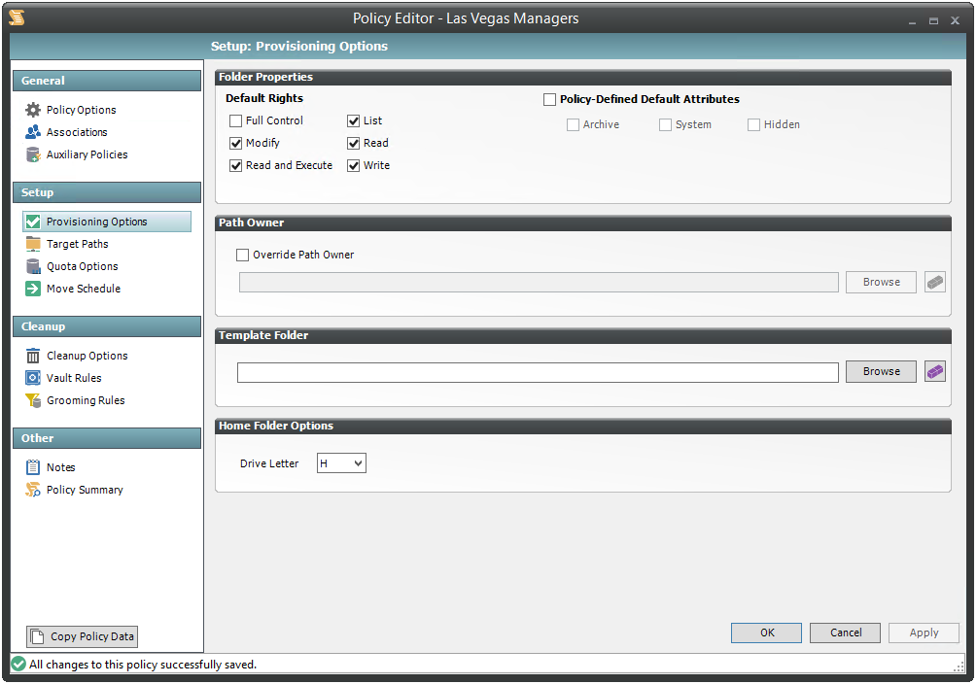The height and width of the screenshot is (684, 977).
Task: Click the Policy Options gear icon
Action: pos(33,110)
